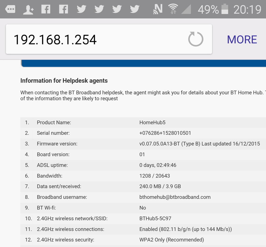
Task: Select the 'Product Name:' label
Action: point(54,122)
